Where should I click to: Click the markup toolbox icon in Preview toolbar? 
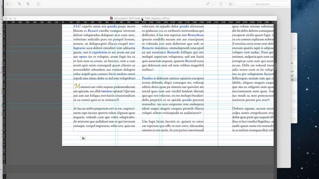[230, 4]
